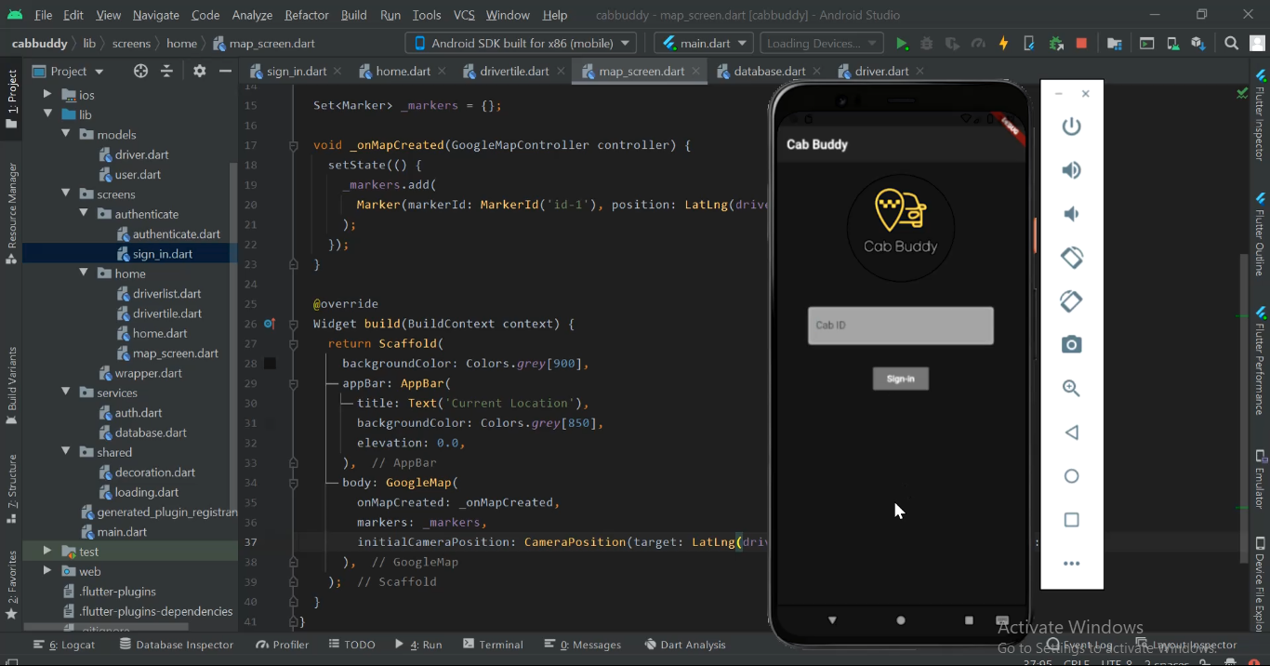Open Terminal tool window at bottom
Viewport: 1270px width, 666px height.
tap(493, 645)
